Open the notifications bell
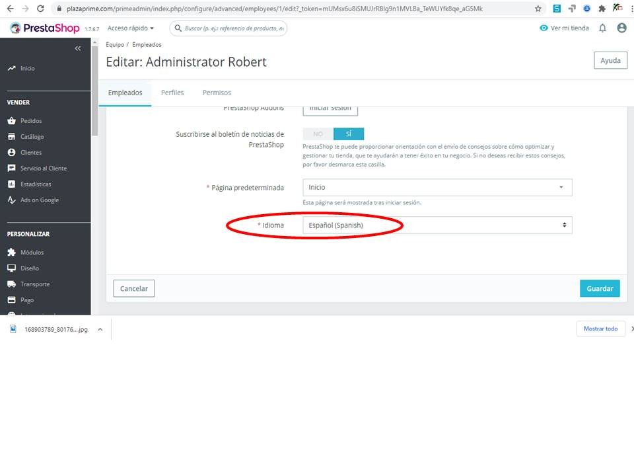 [602, 28]
